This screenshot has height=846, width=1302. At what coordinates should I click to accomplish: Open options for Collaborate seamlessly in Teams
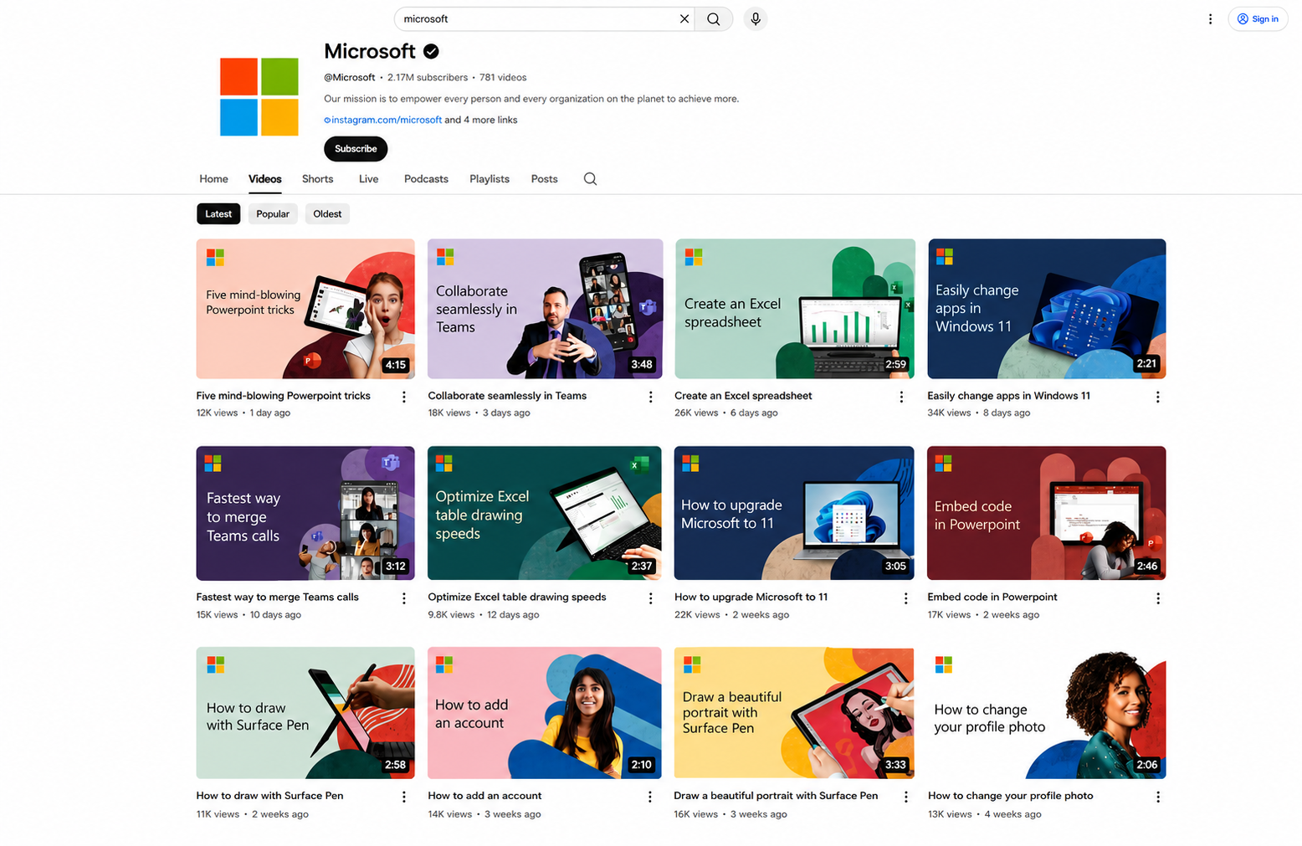tap(650, 397)
